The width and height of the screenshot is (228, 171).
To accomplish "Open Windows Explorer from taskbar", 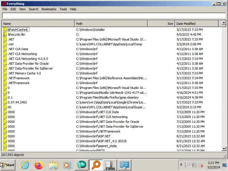I will pyautogui.click(x=53, y=165).
